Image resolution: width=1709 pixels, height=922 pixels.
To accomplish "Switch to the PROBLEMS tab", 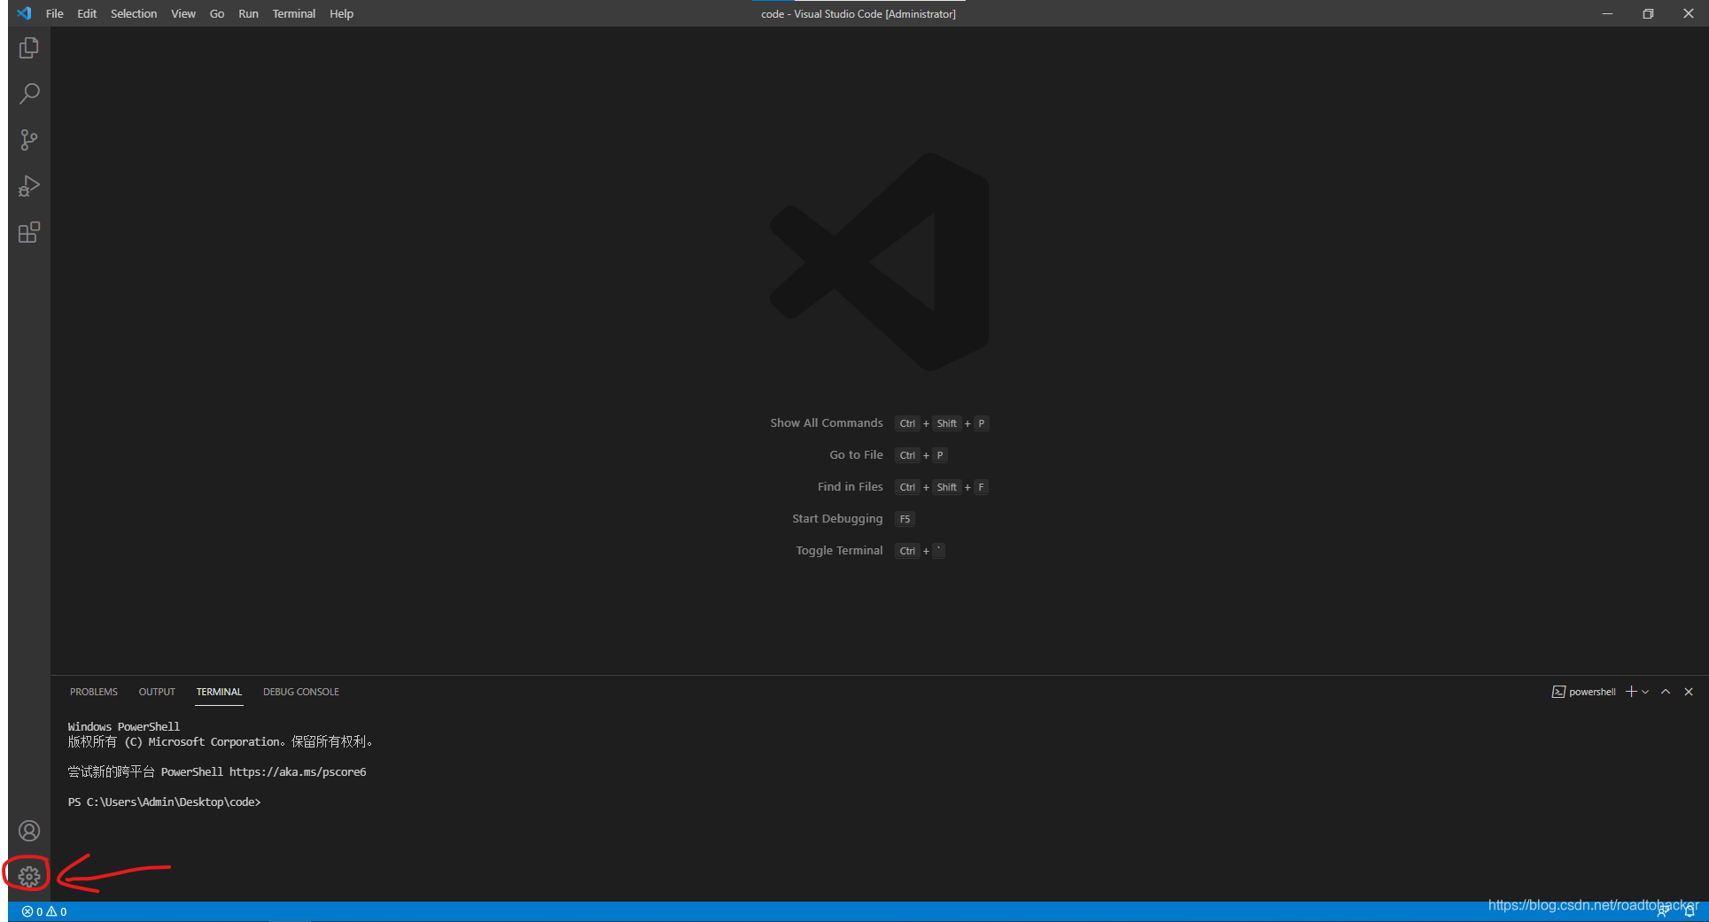I will (94, 692).
